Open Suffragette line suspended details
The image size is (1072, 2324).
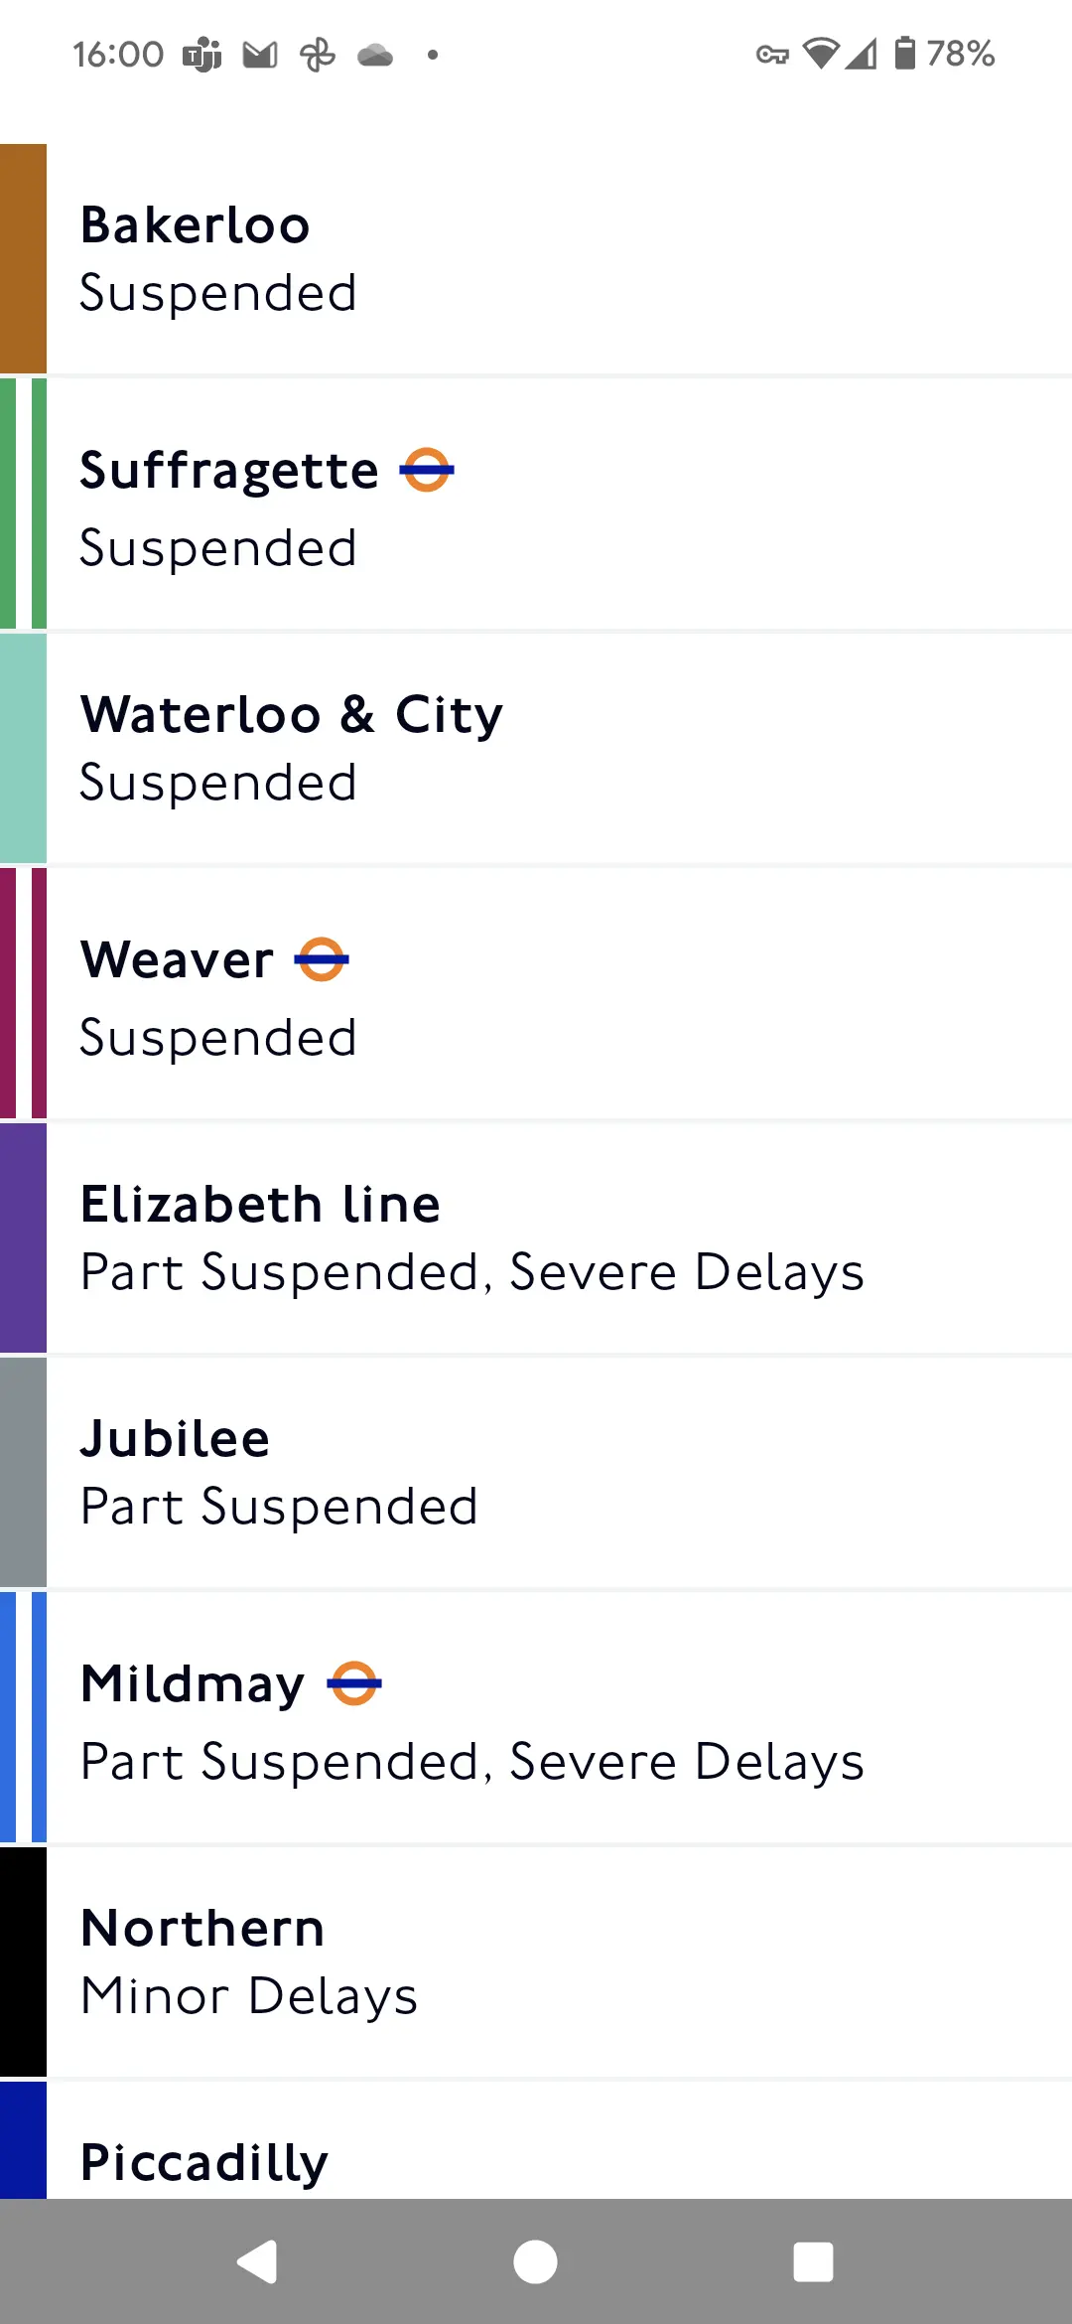(536, 504)
